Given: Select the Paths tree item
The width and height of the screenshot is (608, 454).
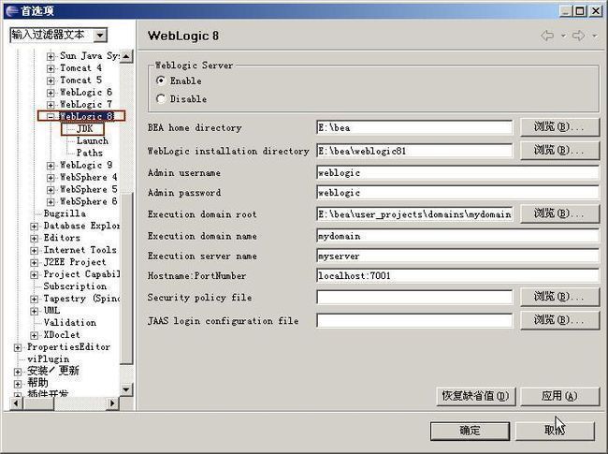Looking at the screenshot, I should (x=90, y=153).
